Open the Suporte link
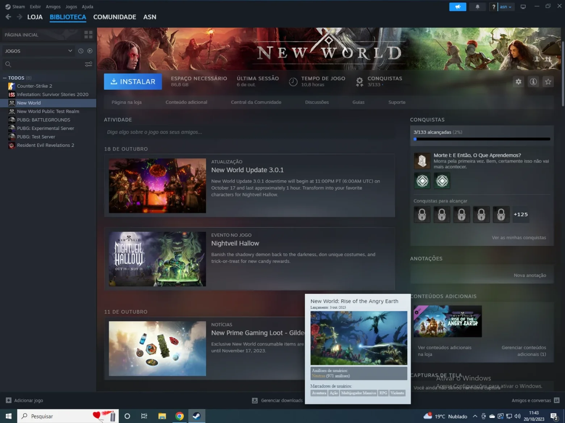The height and width of the screenshot is (423, 565). coord(397,102)
